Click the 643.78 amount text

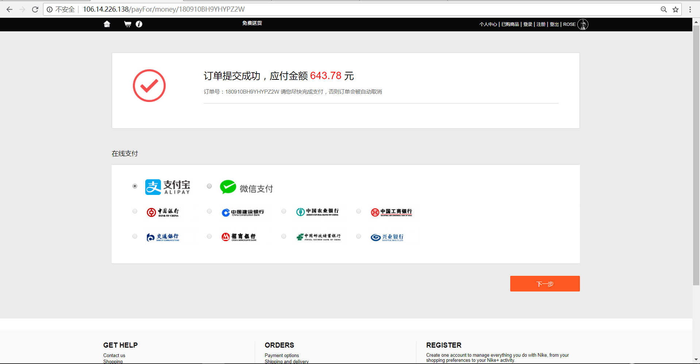click(x=326, y=76)
